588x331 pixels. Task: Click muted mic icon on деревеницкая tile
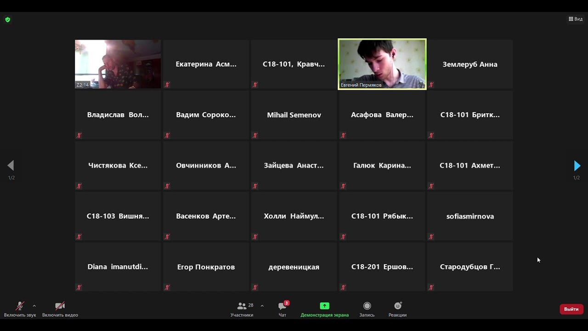coord(255,287)
